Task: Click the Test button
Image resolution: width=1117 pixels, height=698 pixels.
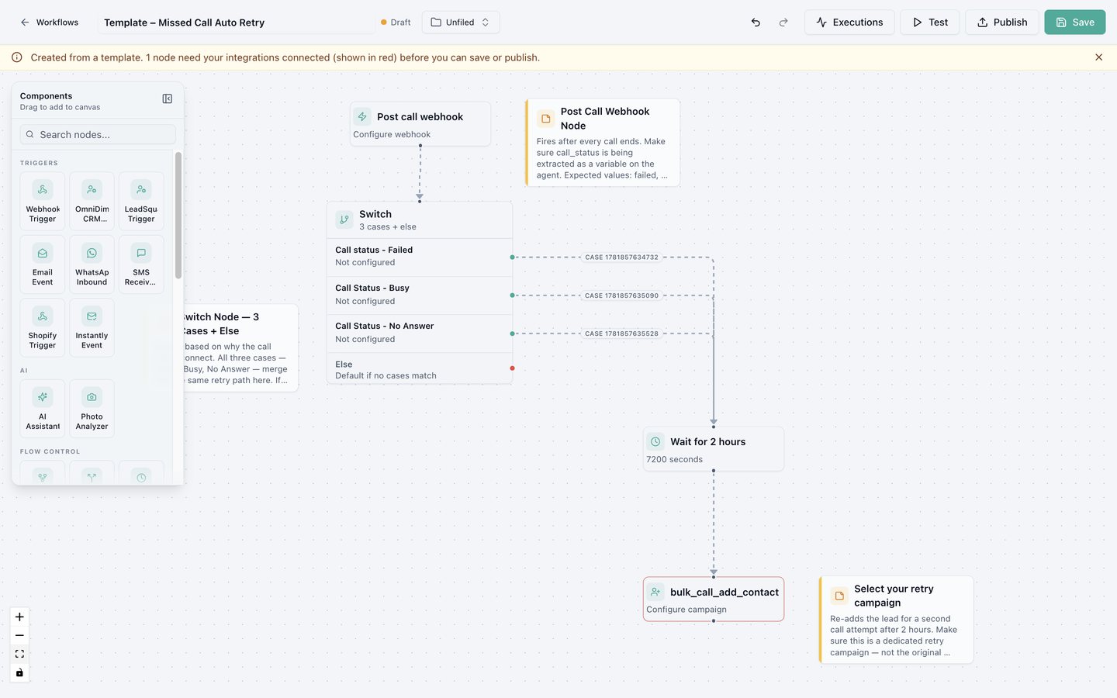Action: click(x=930, y=22)
